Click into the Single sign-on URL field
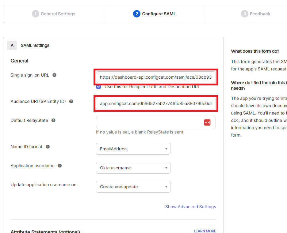This screenshot has width=287, height=233. tap(155, 77)
